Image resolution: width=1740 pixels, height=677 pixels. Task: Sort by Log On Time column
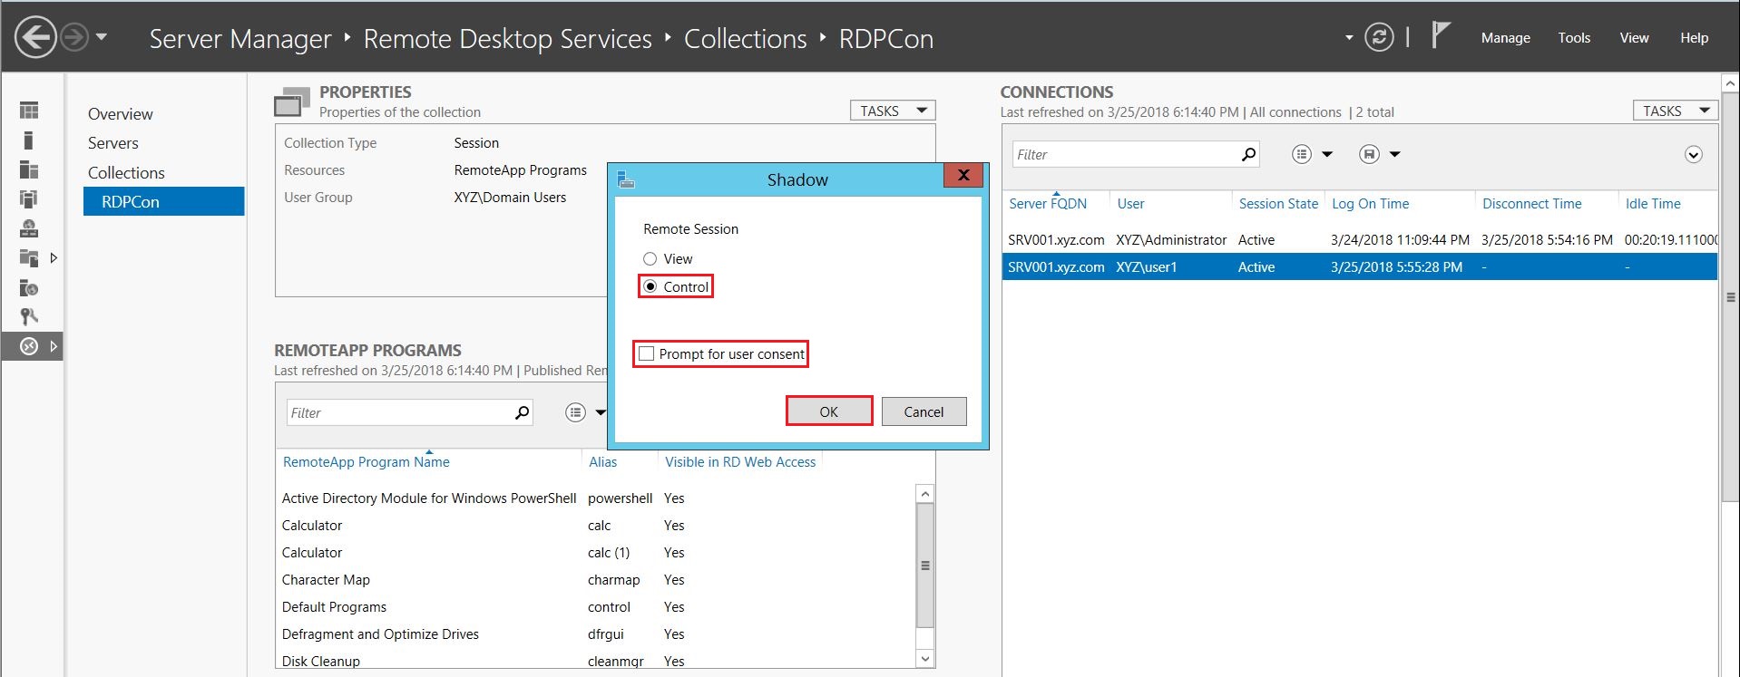click(1370, 204)
